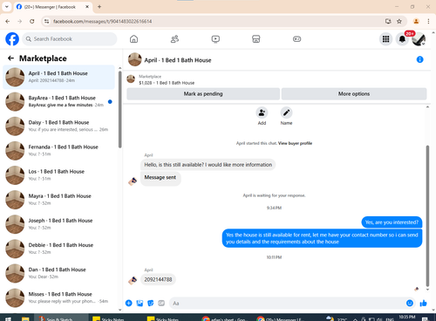Click the 'Yes, are you interested?' bubble

392,222
